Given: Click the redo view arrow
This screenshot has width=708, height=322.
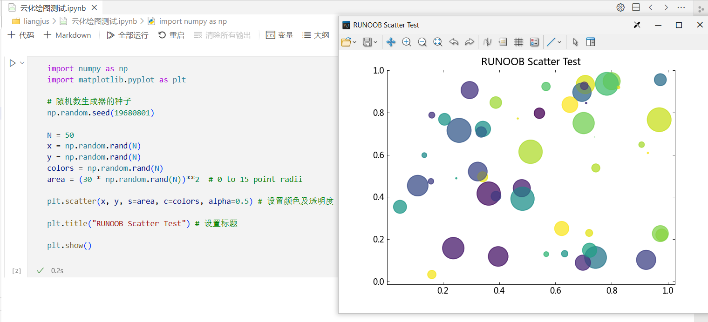Looking at the screenshot, I should coord(469,42).
